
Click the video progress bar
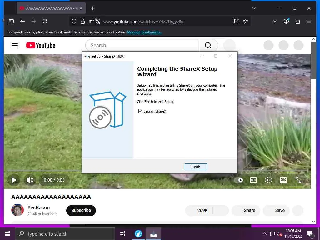point(157,170)
